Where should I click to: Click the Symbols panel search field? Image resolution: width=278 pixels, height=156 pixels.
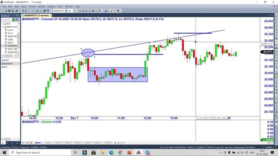(7, 19)
